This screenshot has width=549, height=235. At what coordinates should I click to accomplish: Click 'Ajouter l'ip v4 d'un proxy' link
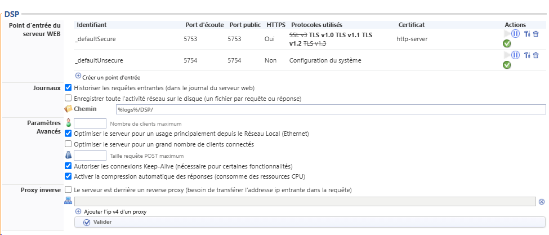(x=114, y=211)
